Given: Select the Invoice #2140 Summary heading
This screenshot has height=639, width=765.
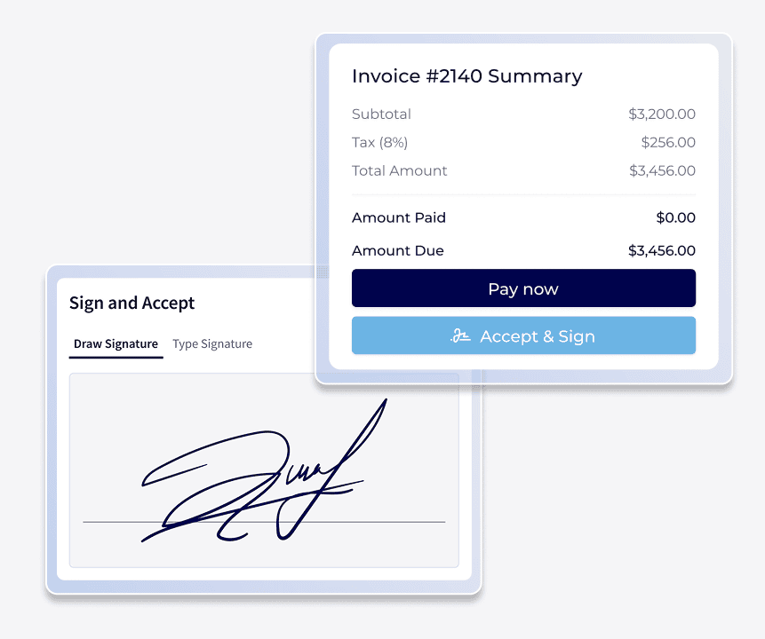Looking at the screenshot, I should pyautogui.click(x=466, y=76).
